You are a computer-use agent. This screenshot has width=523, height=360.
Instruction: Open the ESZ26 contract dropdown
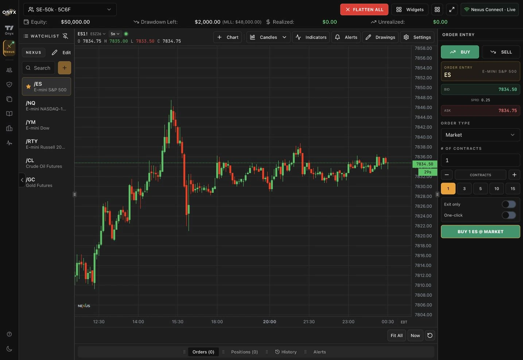[x=98, y=34]
